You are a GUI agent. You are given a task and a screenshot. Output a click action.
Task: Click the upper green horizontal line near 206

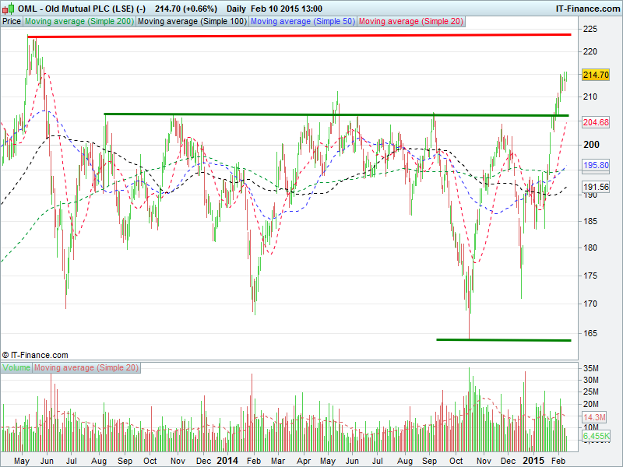click(336, 114)
